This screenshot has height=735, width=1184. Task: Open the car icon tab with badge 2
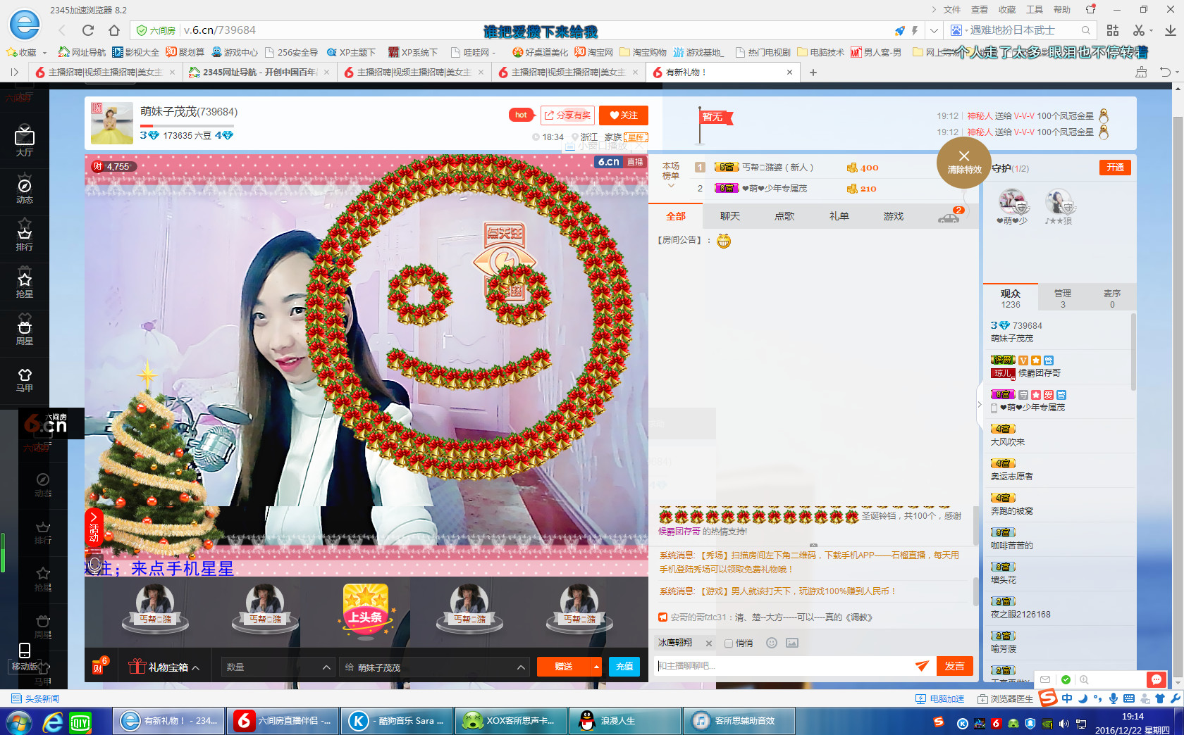point(949,217)
